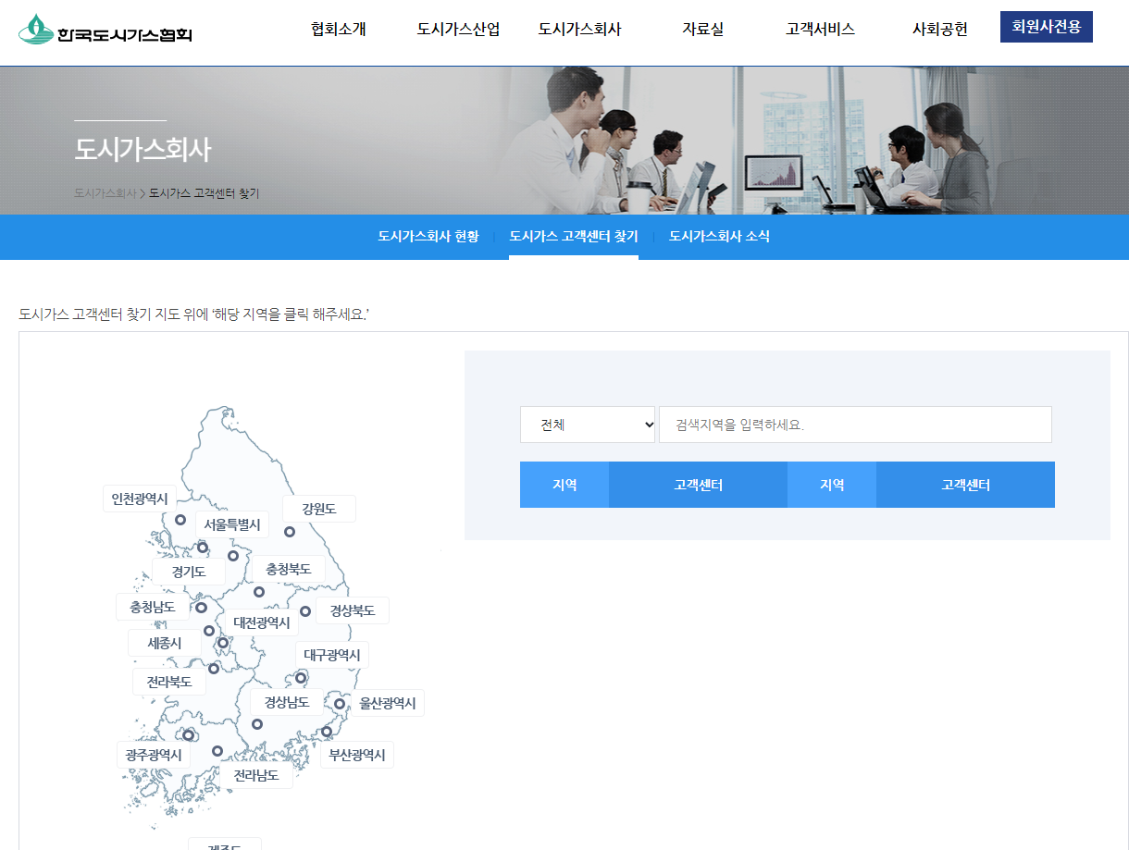Click the 검색지역 search input field
The height and width of the screenshot is (850, 1129).
[854, 424]
